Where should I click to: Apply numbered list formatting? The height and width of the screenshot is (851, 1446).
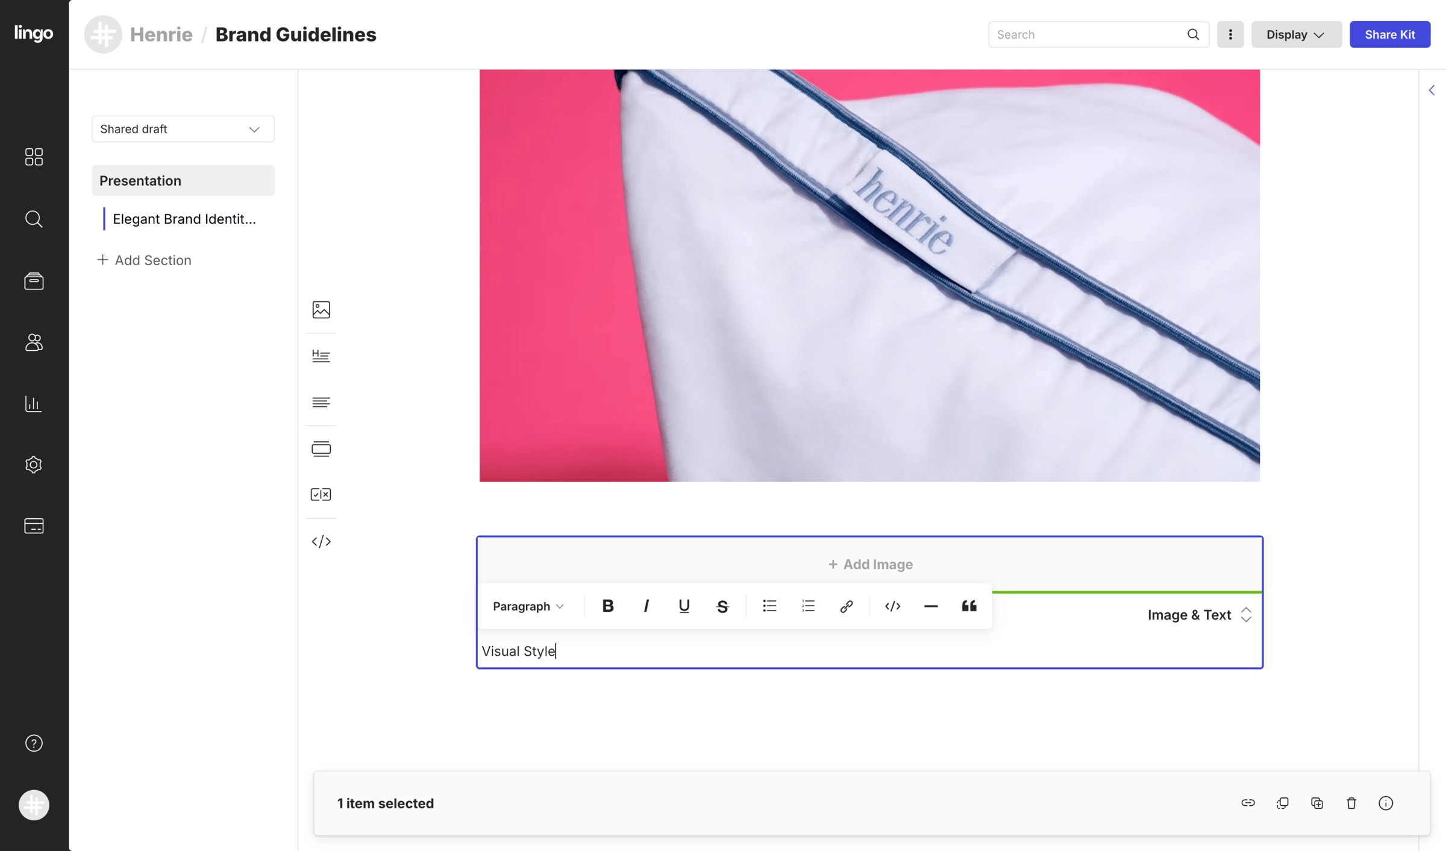808,606
